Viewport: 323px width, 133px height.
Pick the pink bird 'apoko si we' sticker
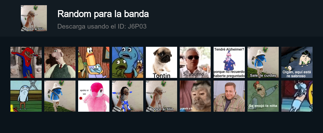click(x=94, y=96)
